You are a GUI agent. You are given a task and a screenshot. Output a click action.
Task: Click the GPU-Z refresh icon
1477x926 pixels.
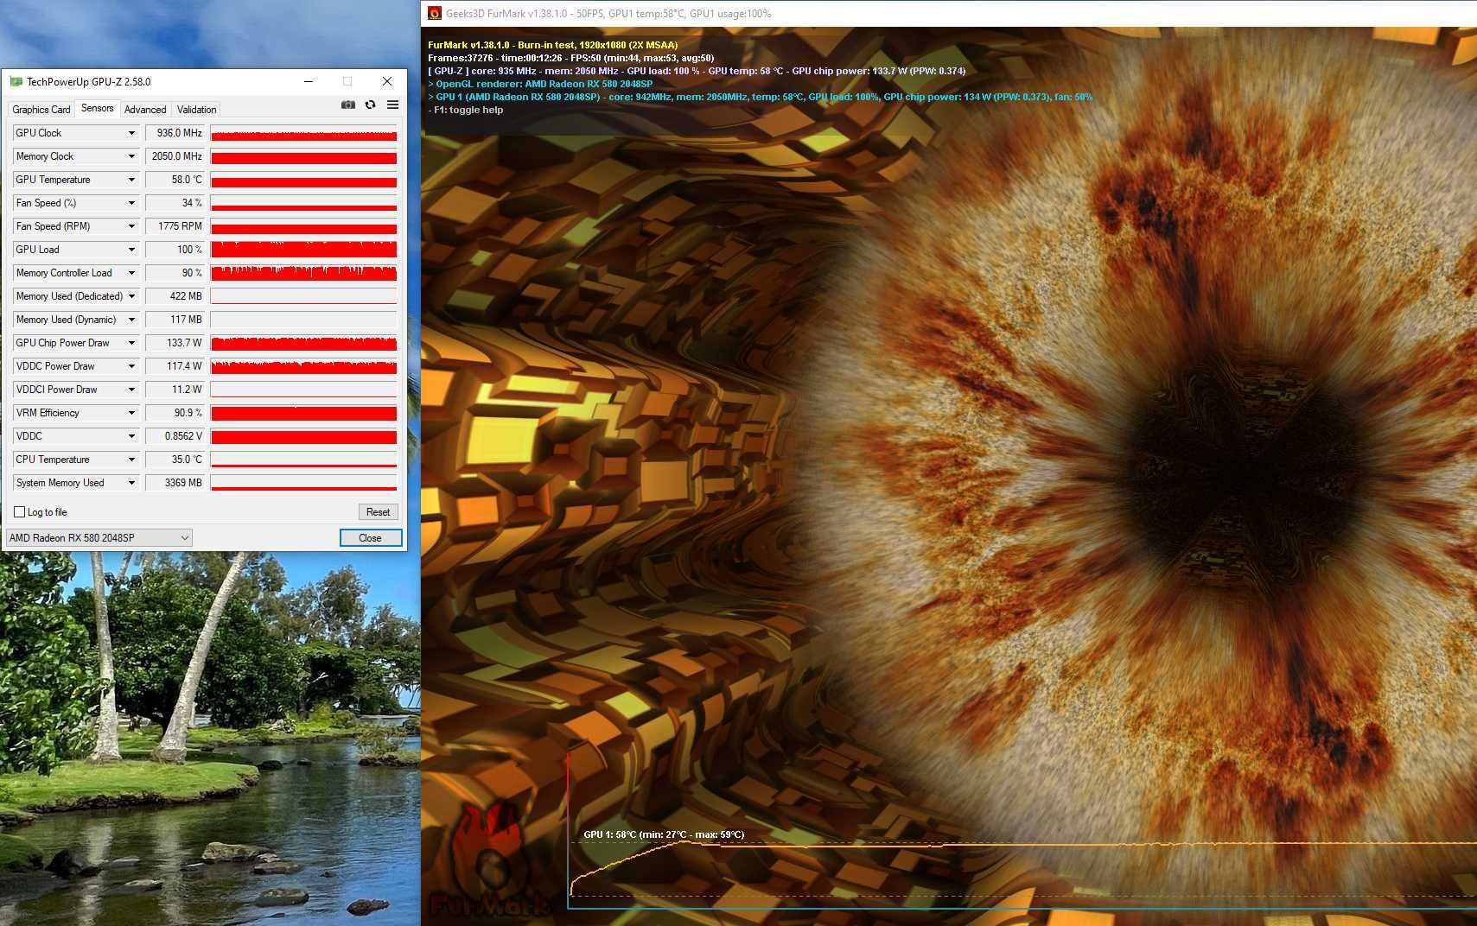coord(370,105)
